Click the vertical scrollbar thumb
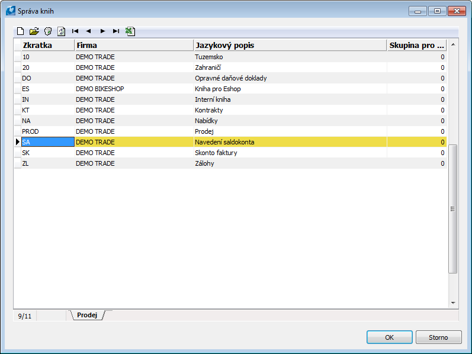The image size is (472, 354). [x=452, y=209]
